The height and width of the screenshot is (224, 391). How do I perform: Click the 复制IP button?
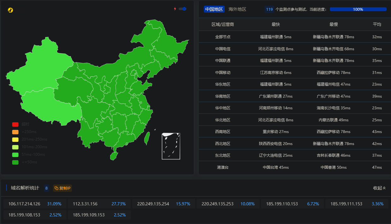[x=62, y=188]
